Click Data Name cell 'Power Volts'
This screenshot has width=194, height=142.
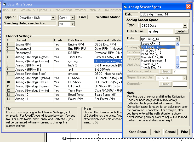(81, 99)
